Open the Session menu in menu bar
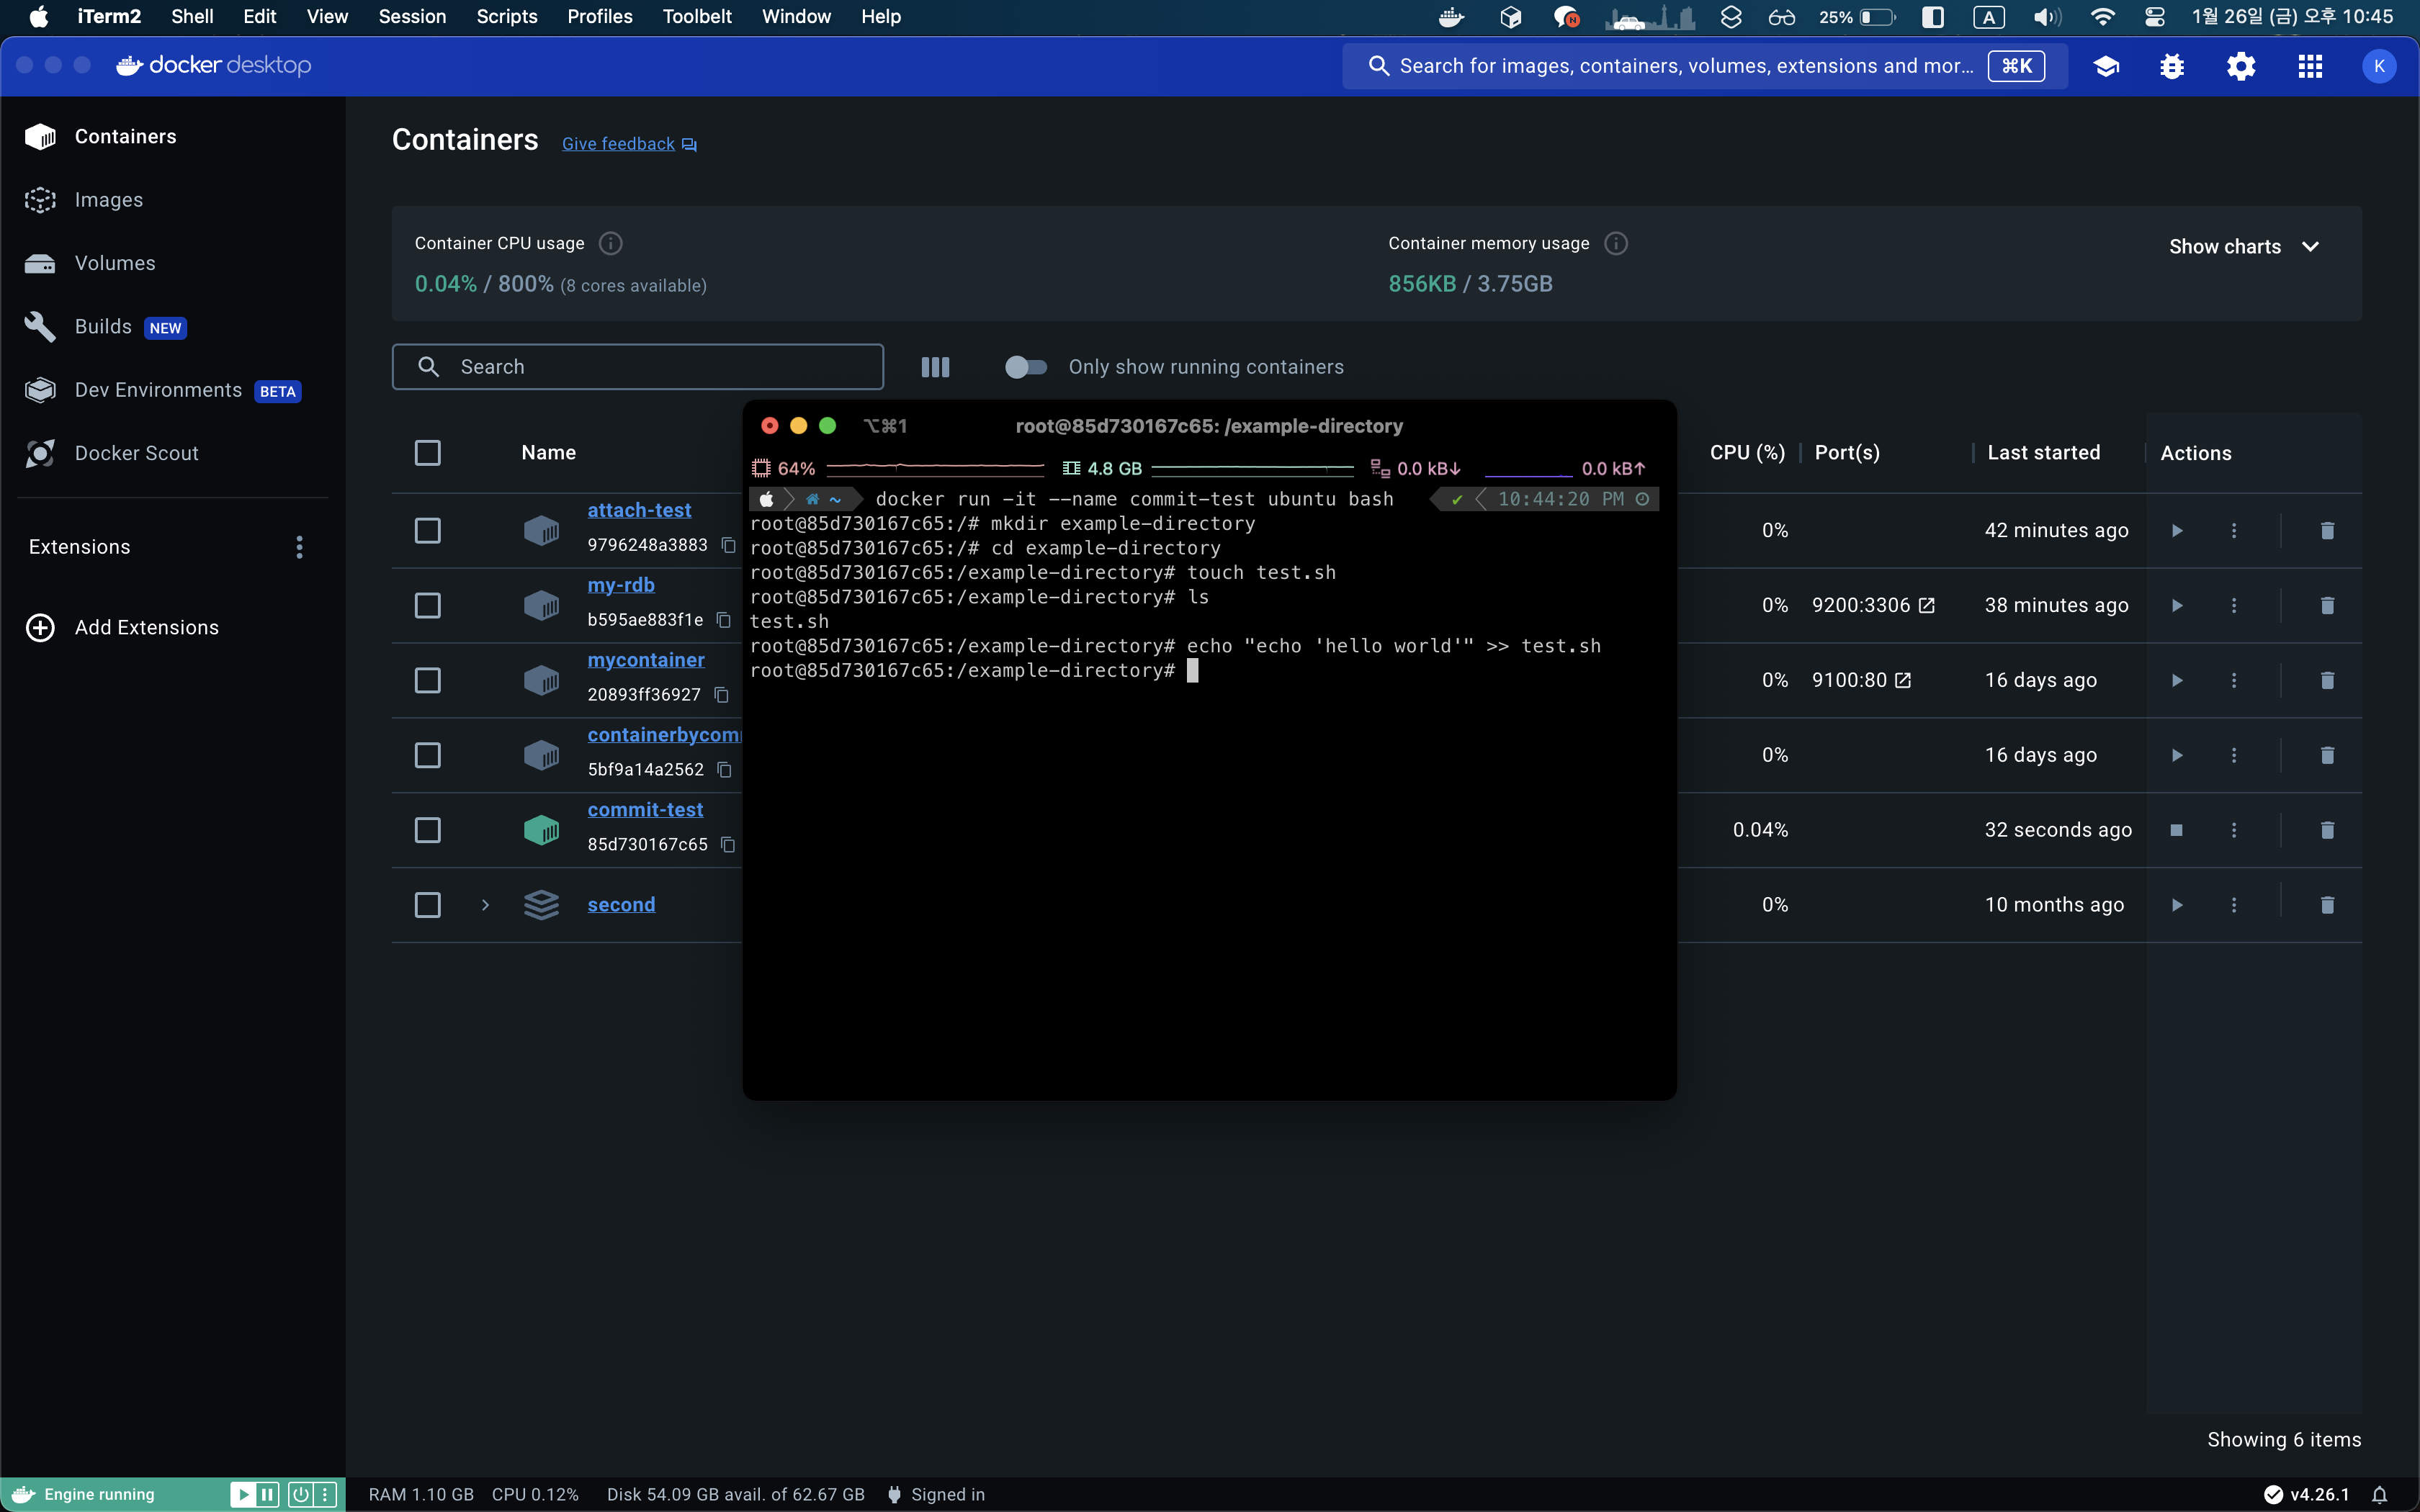The height and width of the screenshot is (1512, 2420). pyautogui.click(x=411, y=16)
